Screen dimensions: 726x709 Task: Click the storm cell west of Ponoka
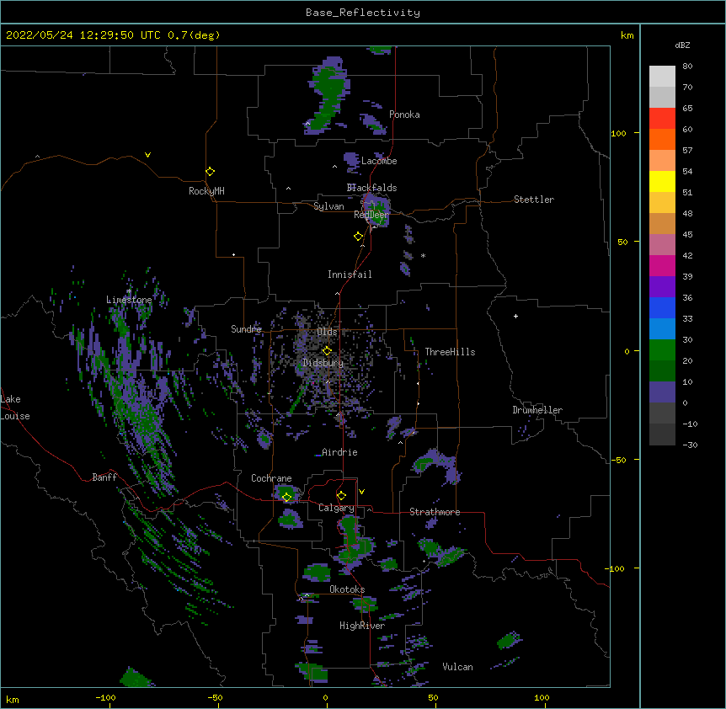click(328, 95)
